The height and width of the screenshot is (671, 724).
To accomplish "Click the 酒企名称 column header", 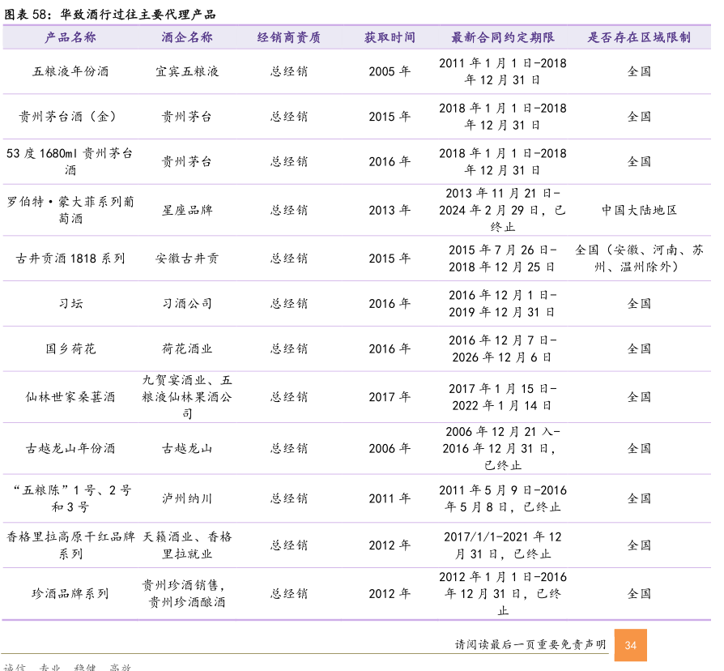I will pos(187,37).
